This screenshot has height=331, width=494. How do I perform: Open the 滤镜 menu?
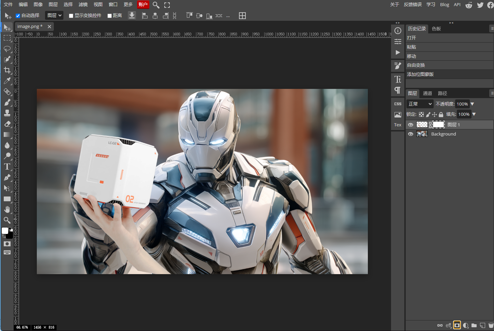[83, 4]
